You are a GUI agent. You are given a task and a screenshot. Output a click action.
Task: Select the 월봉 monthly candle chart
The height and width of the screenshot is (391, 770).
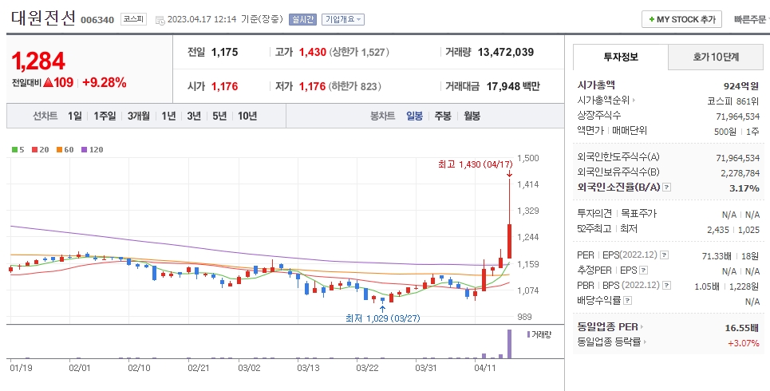point(472,116)
